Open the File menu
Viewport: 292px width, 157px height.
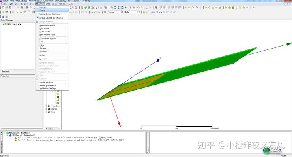point(6,4)
